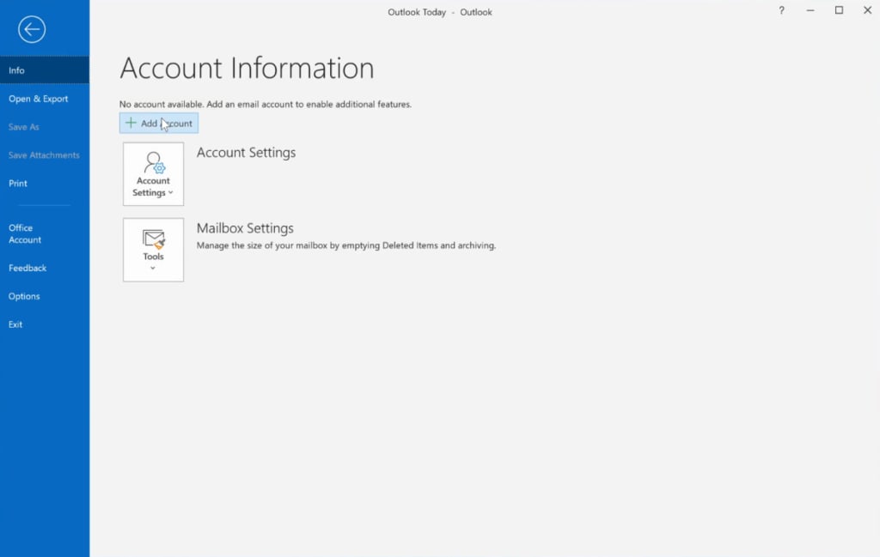The image size is (880, 557).
Task: Click the Add Account button
Action: (158, 123)
